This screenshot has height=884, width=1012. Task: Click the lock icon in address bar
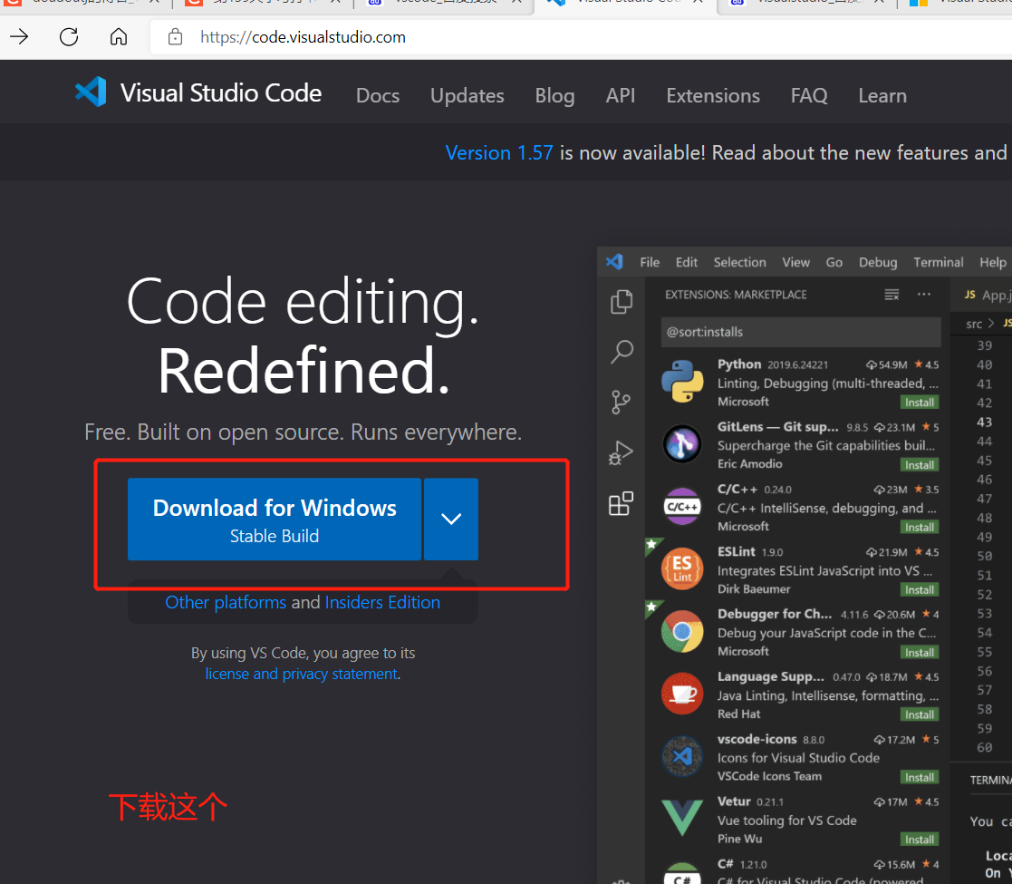point(175,37)
